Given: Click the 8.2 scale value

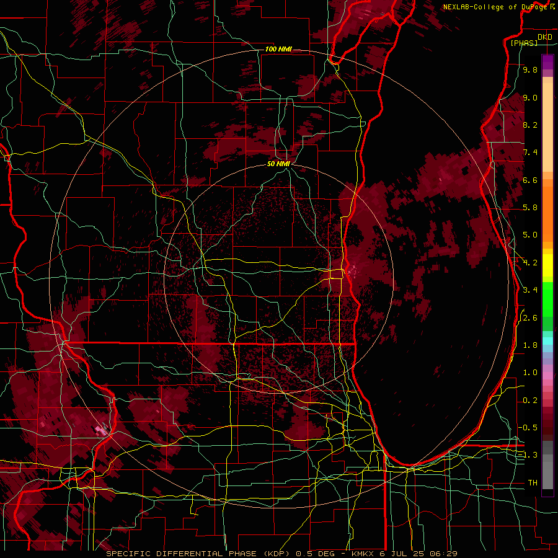Looking at the screenshot, I should [x=530, y=125].
